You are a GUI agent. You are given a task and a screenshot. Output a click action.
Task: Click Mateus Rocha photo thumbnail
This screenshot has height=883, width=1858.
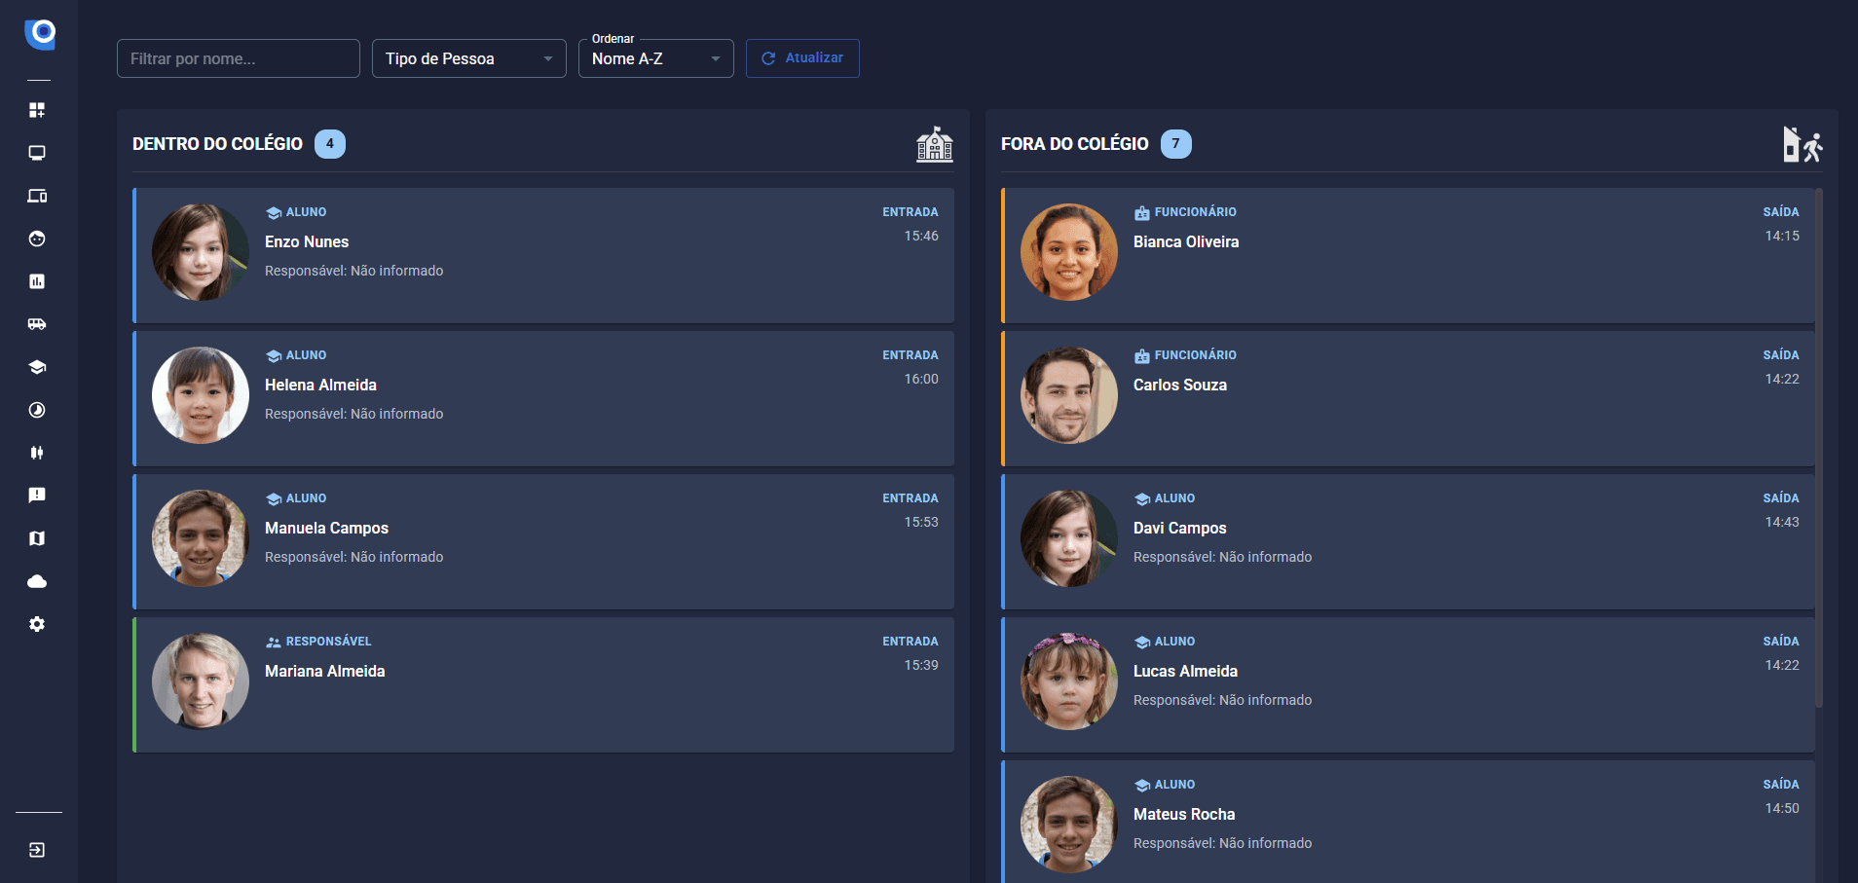(x=1069, y=825)
